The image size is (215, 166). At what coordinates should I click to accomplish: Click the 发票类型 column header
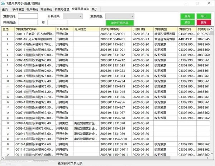tap(165, 29)
